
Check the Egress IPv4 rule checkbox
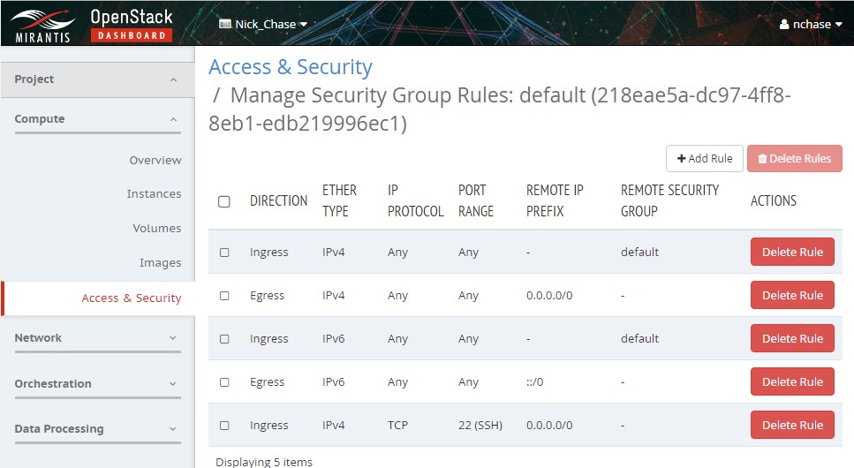224,296
